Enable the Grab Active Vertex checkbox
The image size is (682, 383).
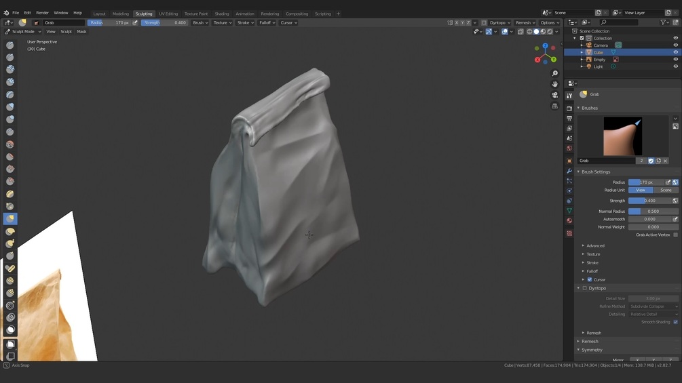tap(675, 235)
